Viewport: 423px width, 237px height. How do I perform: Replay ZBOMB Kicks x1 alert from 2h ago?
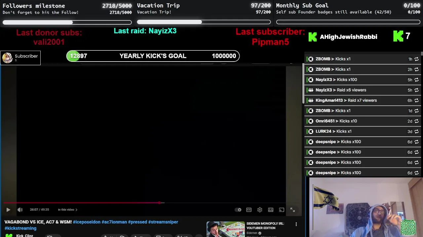click(416, 69)
